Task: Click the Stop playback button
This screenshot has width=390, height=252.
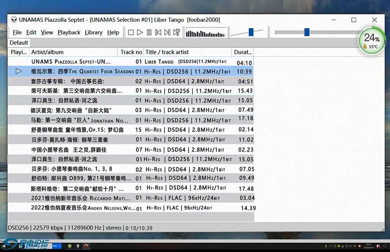Action: 131,32
